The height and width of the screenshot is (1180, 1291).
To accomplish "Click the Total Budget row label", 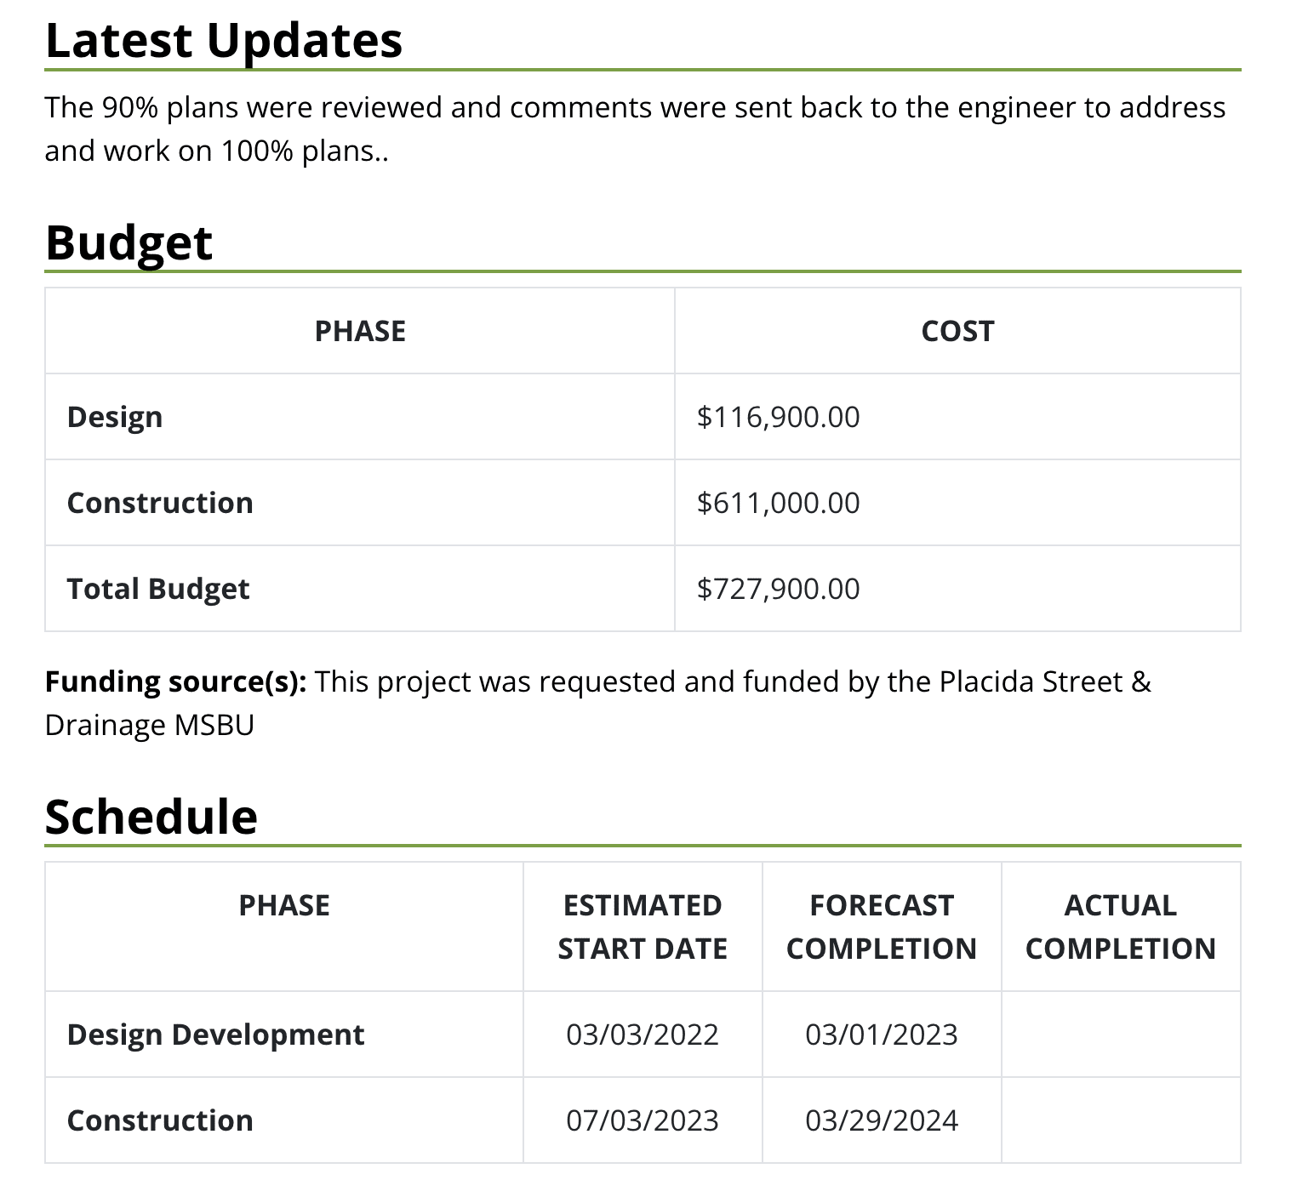I will (158, 589).
